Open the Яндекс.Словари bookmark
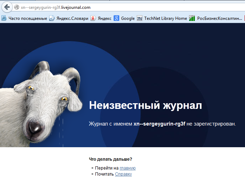This screenshot has height=177, width=245. (72, 18)
